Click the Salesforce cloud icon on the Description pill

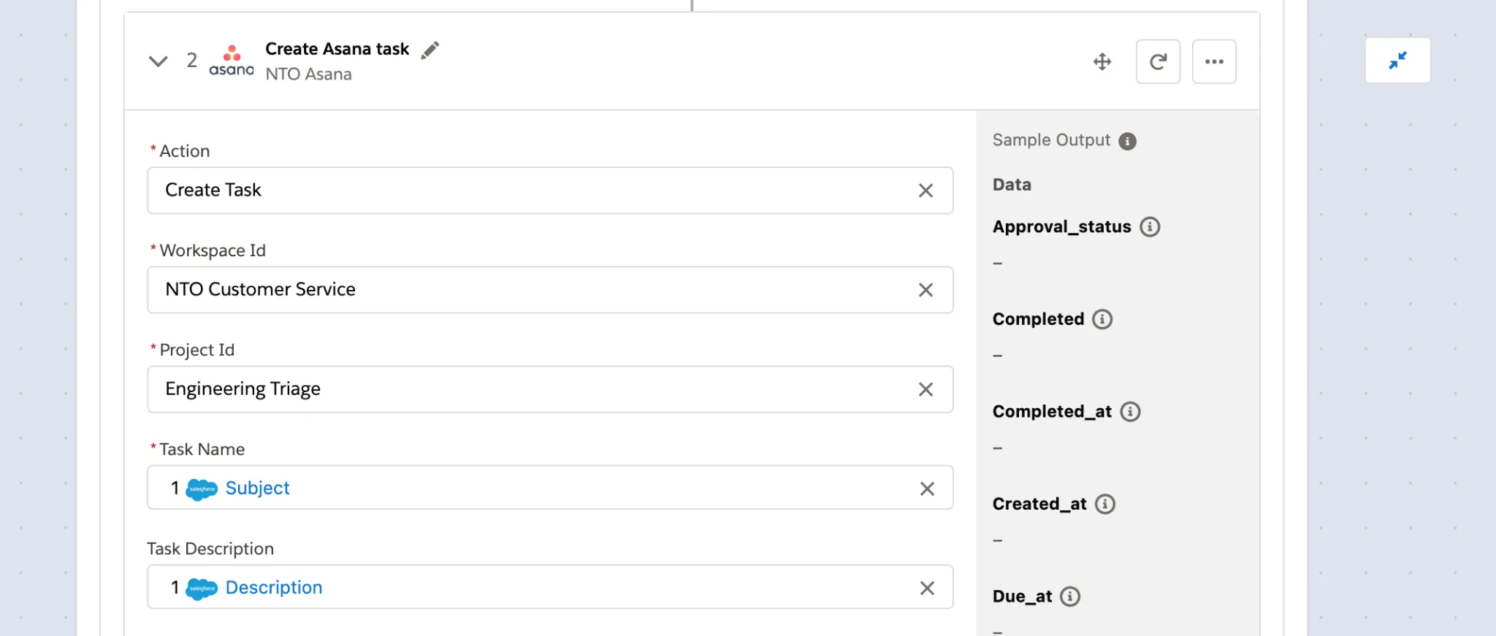201,587
